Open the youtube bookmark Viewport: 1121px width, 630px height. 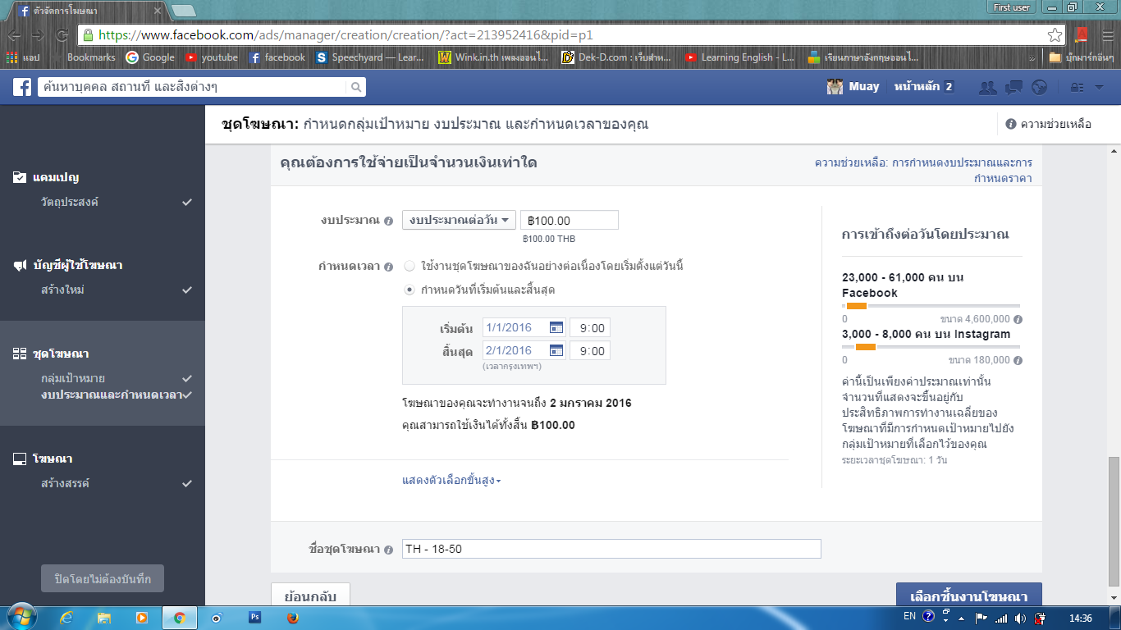click(212, 58)
